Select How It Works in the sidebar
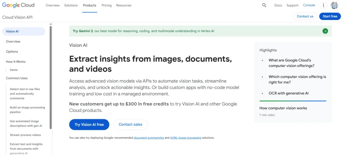The height and width of the screenshot is (155, 347). (x=16, y=62)
